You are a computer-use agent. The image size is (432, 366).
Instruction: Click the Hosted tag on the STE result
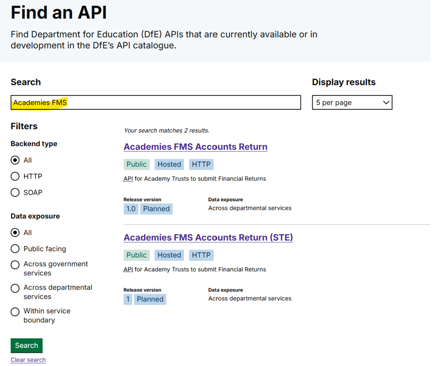pyautogui.click(x=169, y=255)
